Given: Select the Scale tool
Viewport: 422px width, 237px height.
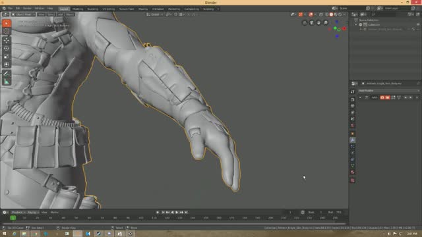Looking at the screenshot, I should point(7,57).
